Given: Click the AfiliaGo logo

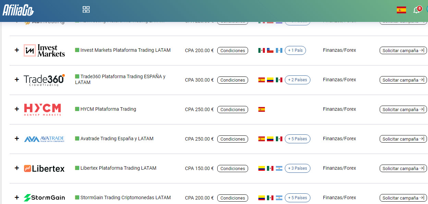Looking at the screenshot, I should pos(18,10).
